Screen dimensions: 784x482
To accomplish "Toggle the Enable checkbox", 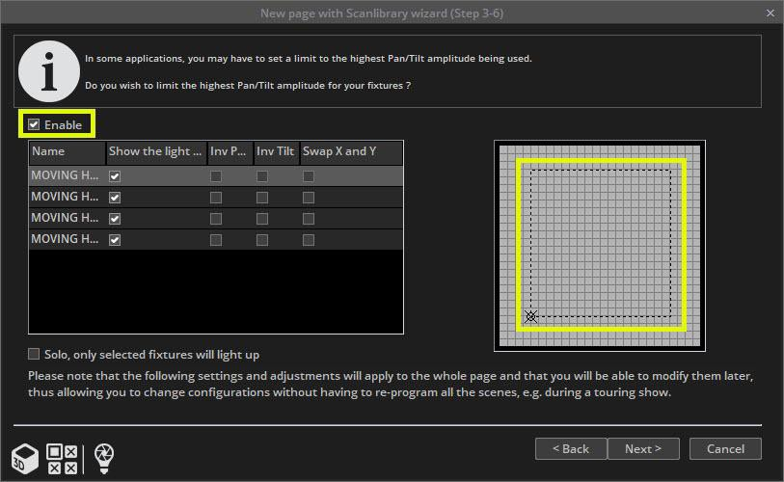I will 35,125.
